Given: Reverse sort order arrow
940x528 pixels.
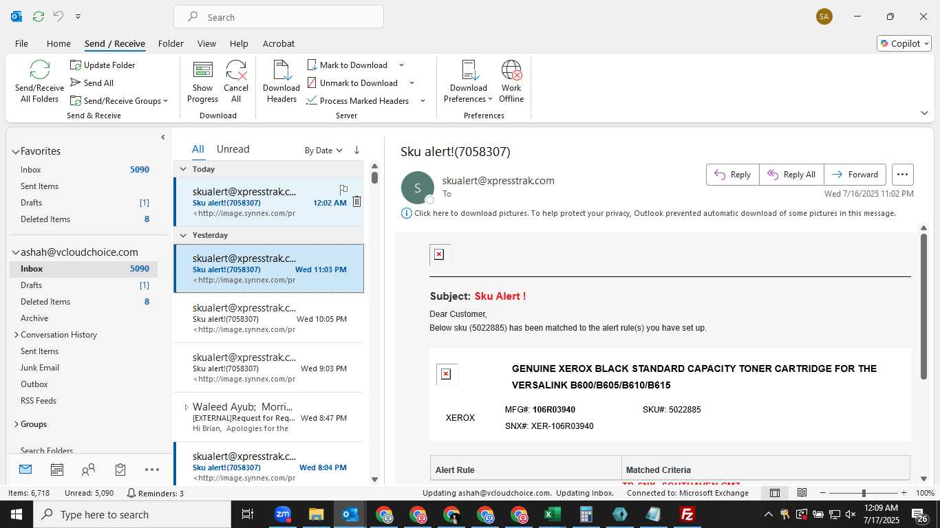Looking at the screenshot, I should point(356,150).
